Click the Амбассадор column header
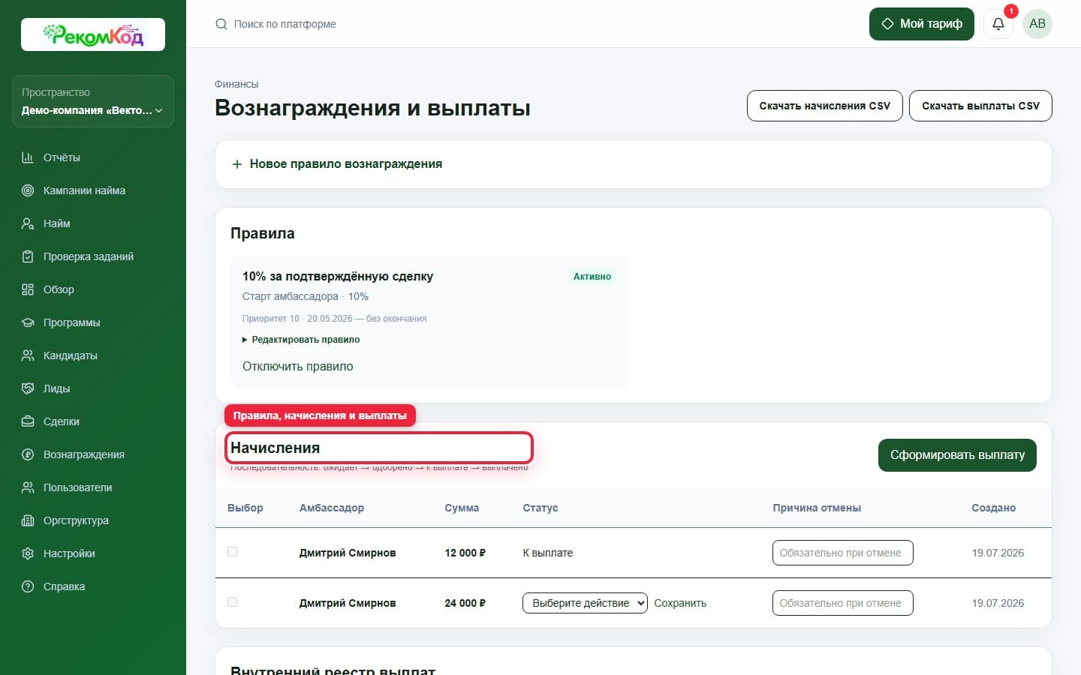 pos(332,508)
